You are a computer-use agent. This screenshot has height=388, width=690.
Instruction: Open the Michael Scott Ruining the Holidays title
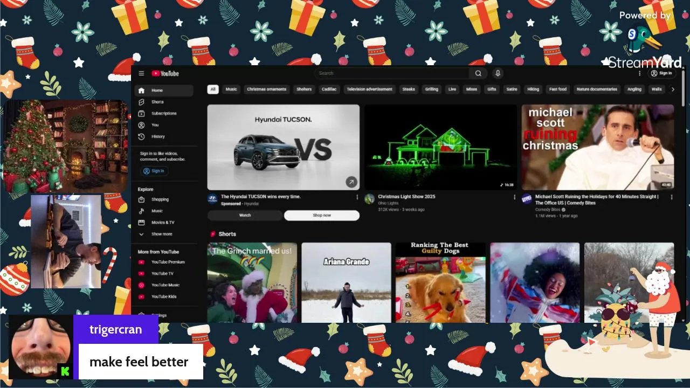597,200
